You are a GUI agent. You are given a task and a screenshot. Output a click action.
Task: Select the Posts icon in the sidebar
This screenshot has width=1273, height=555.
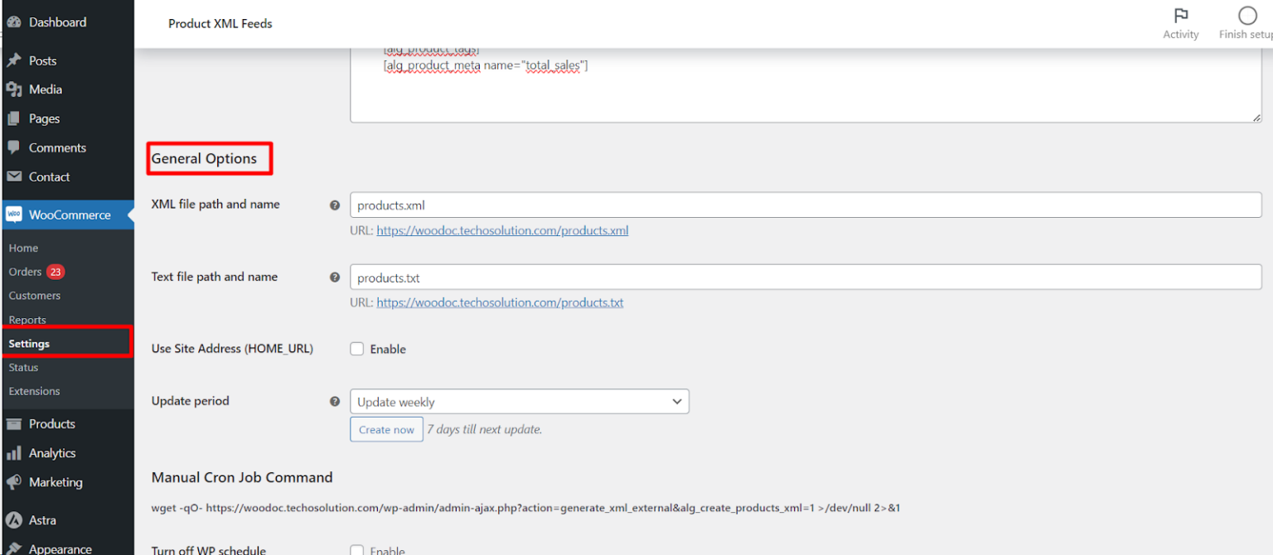point(15,60)
